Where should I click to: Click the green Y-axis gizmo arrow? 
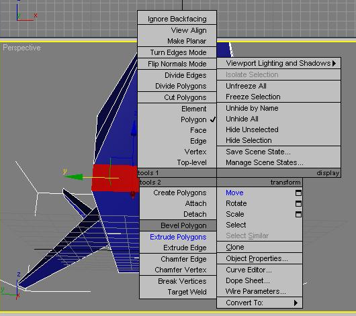(74, 176)
